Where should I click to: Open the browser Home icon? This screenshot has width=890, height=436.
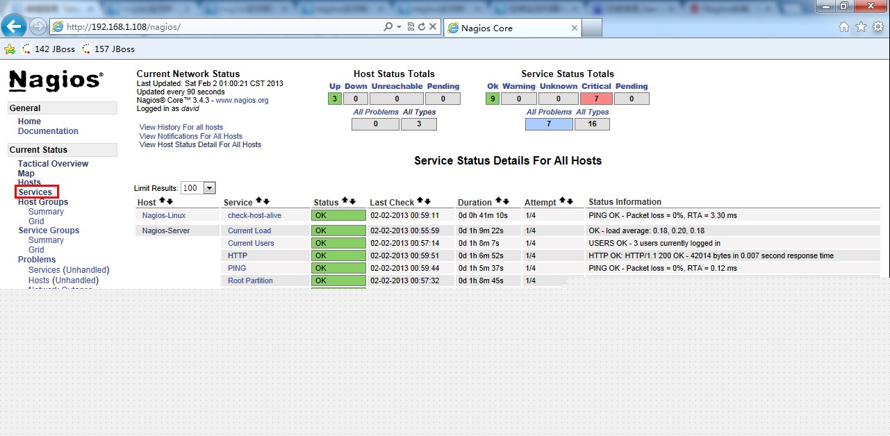pyautogui.click(x=844, y=27)
